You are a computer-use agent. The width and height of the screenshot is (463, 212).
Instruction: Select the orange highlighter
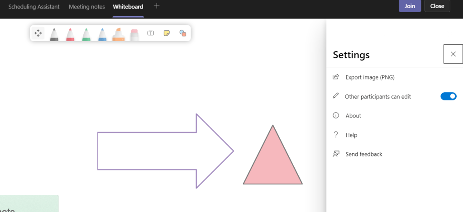[x=118, y=34]
